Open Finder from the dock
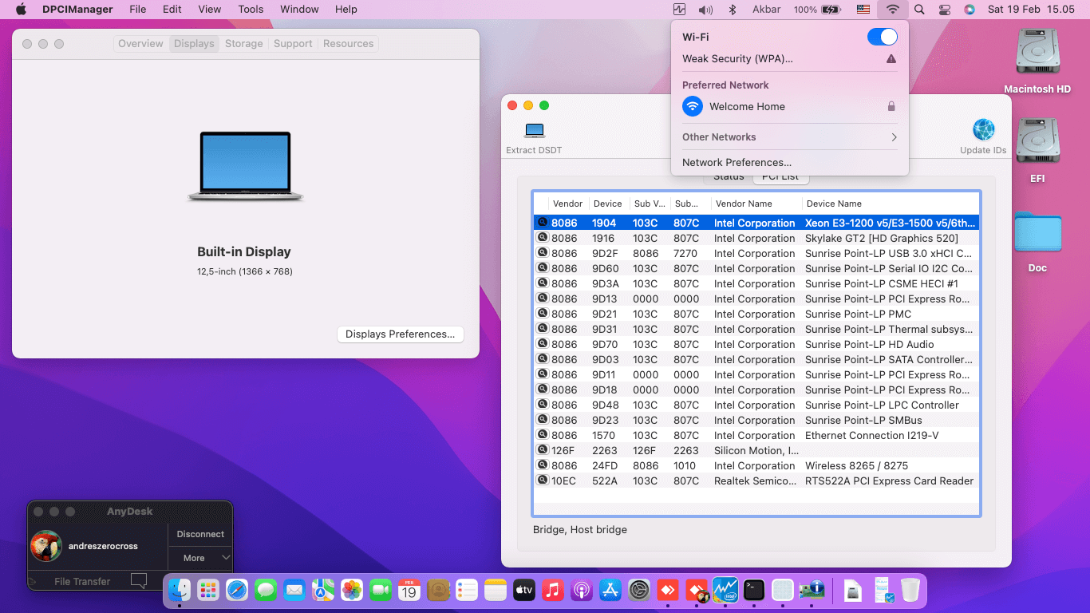Screen dimensions: 1090x613 click(x=180, y=590)
